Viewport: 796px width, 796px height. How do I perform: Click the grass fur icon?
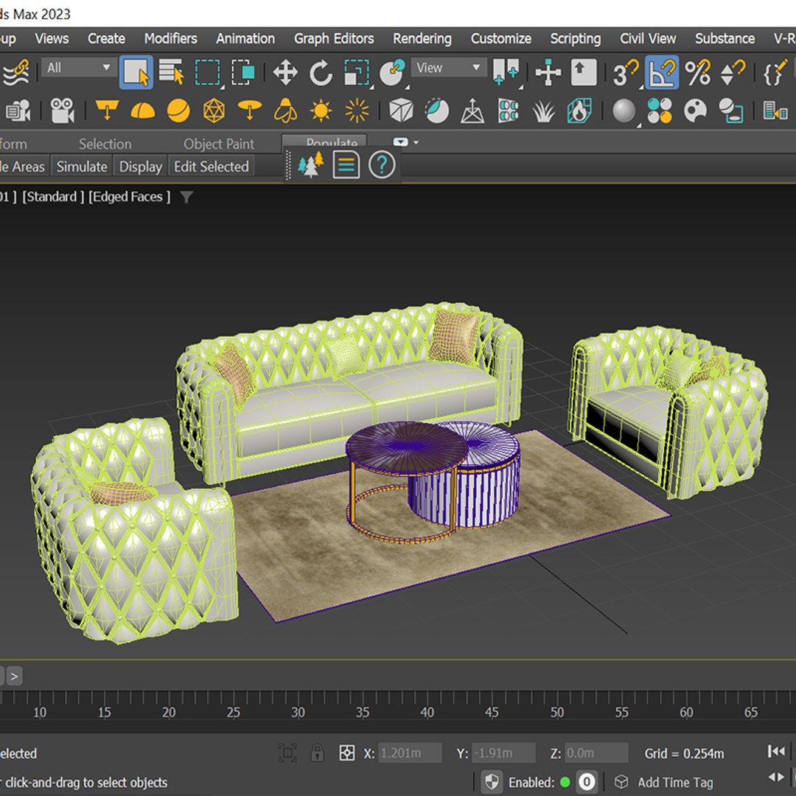544,111
